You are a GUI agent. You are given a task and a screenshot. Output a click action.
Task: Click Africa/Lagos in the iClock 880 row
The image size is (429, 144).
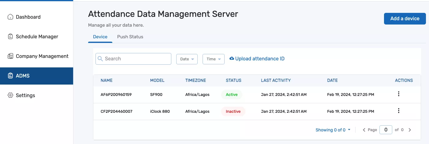pyautogui.click(x=197, y=112)
